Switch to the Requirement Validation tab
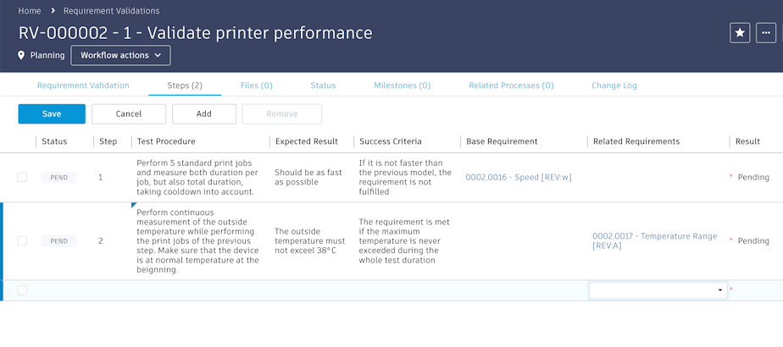The width and height of the screenshot is (783, 347). (x=83, y=85)
